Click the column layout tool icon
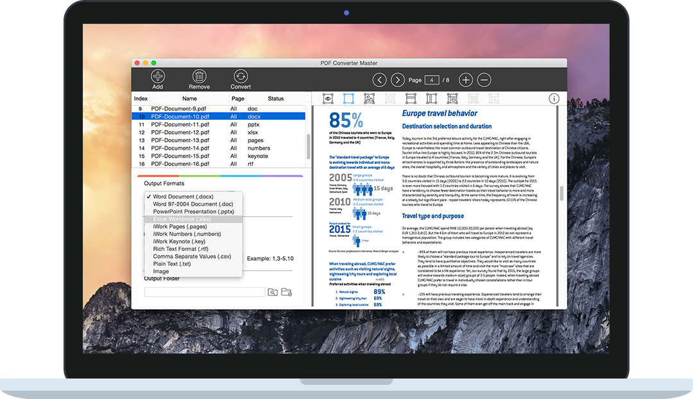Viewport: 693px width, 399px height. point(431,98)
